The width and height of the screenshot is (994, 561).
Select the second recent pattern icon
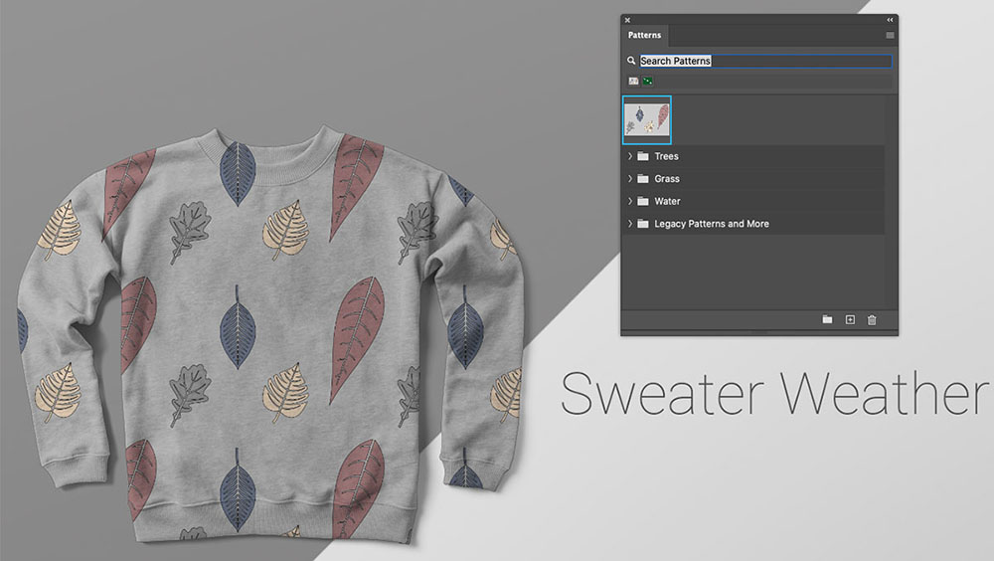pyautogui.click(x=647, y=81)
